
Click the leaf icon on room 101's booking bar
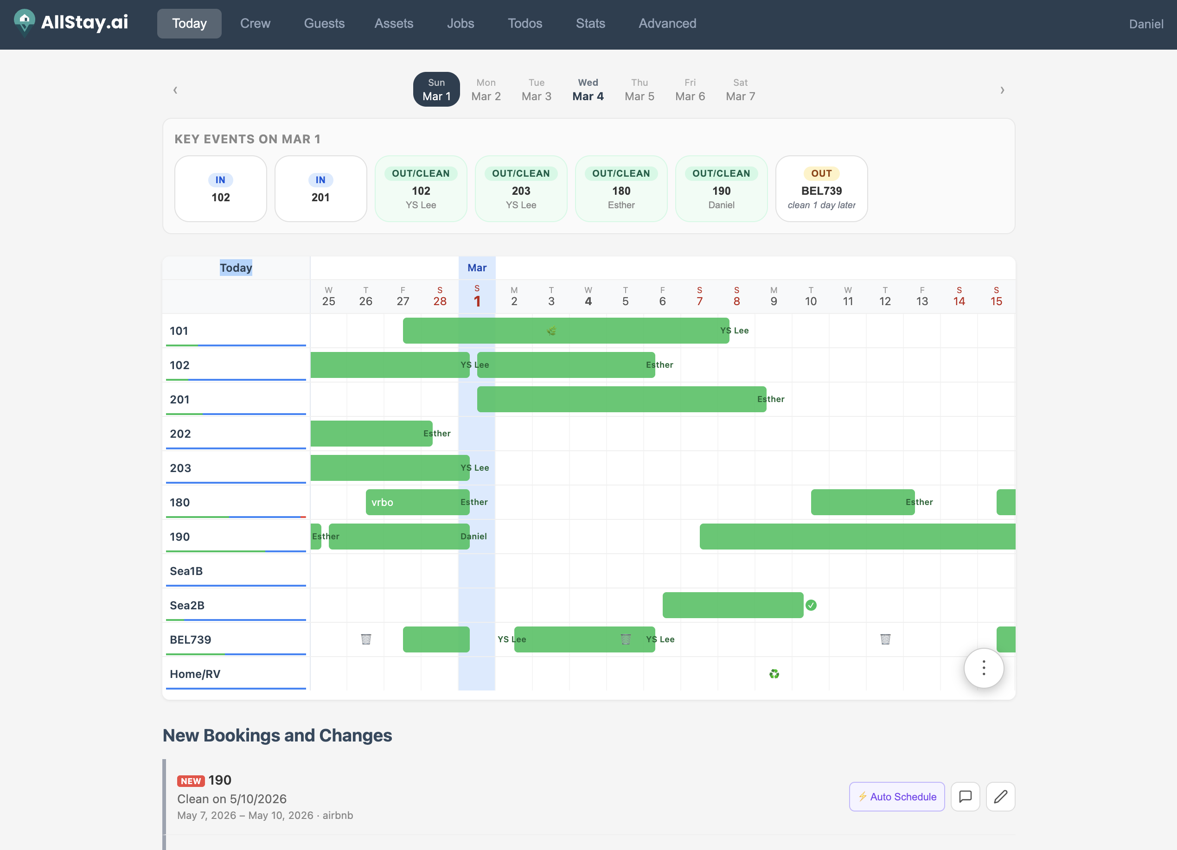(551, 330)
